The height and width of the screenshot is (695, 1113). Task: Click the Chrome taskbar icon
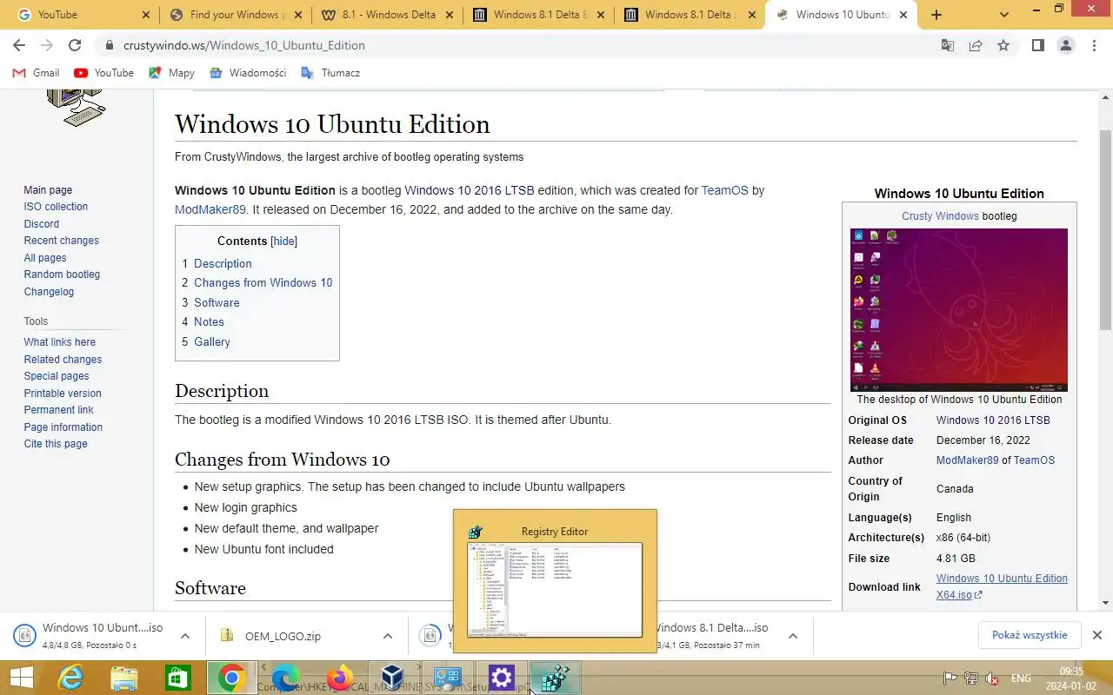231,678
